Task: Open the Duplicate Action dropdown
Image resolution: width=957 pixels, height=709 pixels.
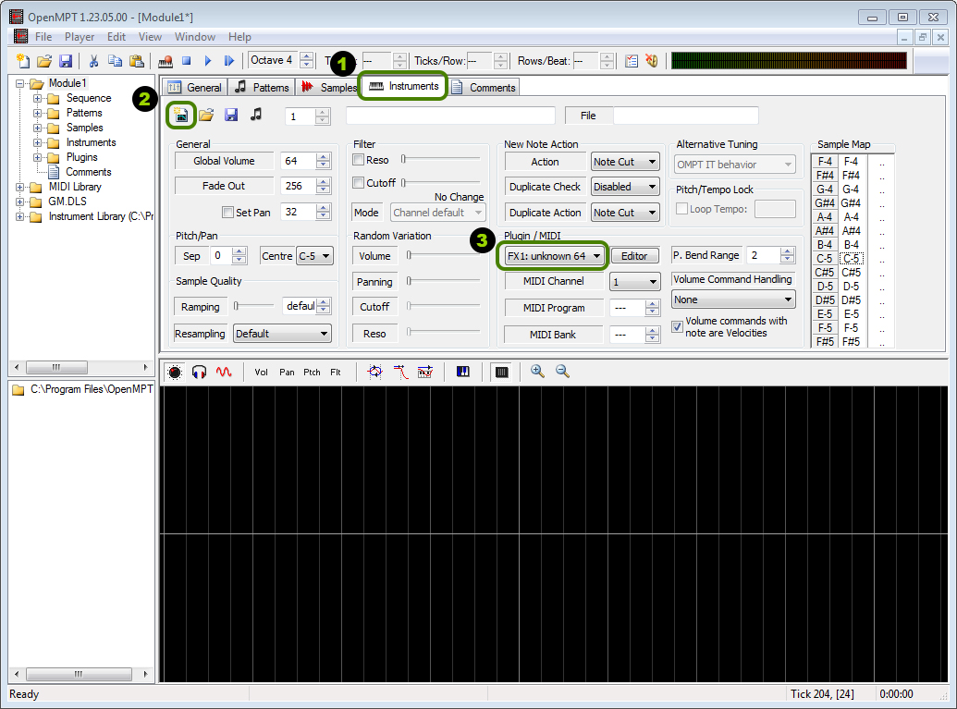Action: pyautogui.click(x=625, y=213)
